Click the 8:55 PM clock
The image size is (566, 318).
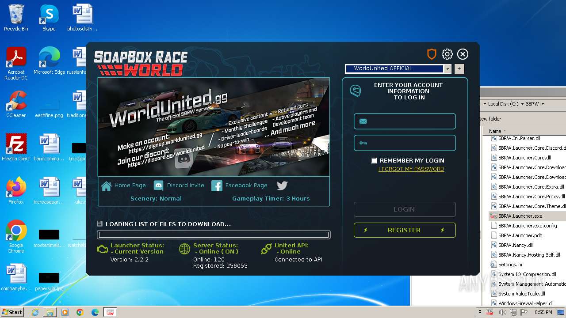(543, 312)
